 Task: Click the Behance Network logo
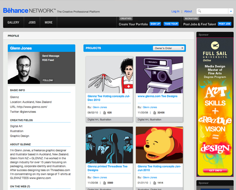tap(30, 11)
